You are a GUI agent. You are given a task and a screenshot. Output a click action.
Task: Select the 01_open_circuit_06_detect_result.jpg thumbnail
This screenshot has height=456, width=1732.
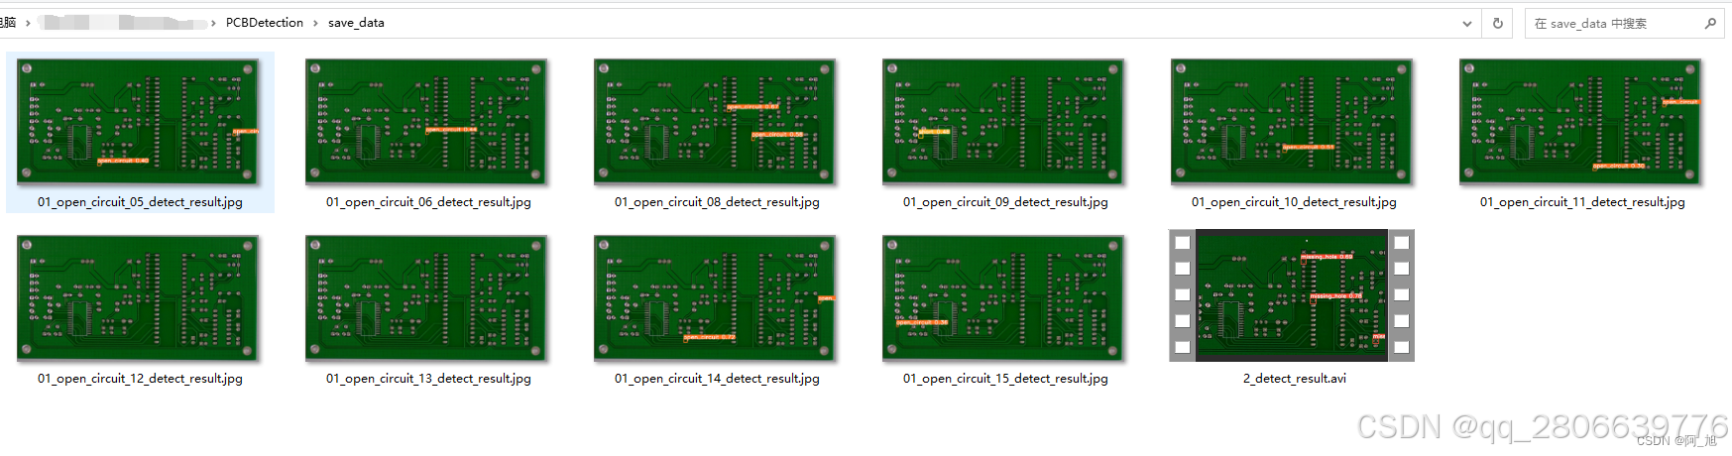point(427,122)
